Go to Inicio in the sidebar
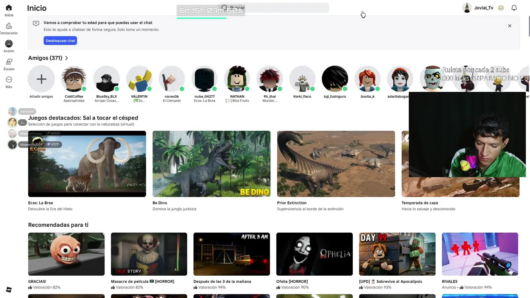The image size is (530, 298). point(9,10)
